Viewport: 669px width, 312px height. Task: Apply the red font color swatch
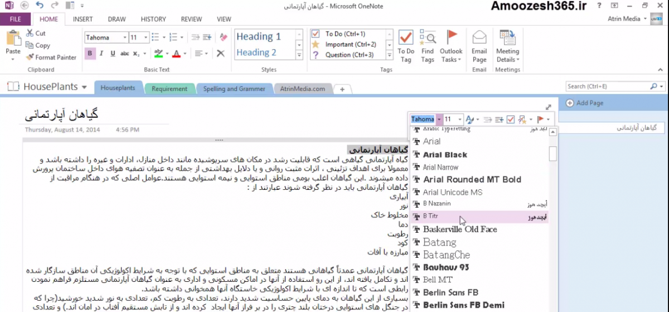tap(176, 54)
